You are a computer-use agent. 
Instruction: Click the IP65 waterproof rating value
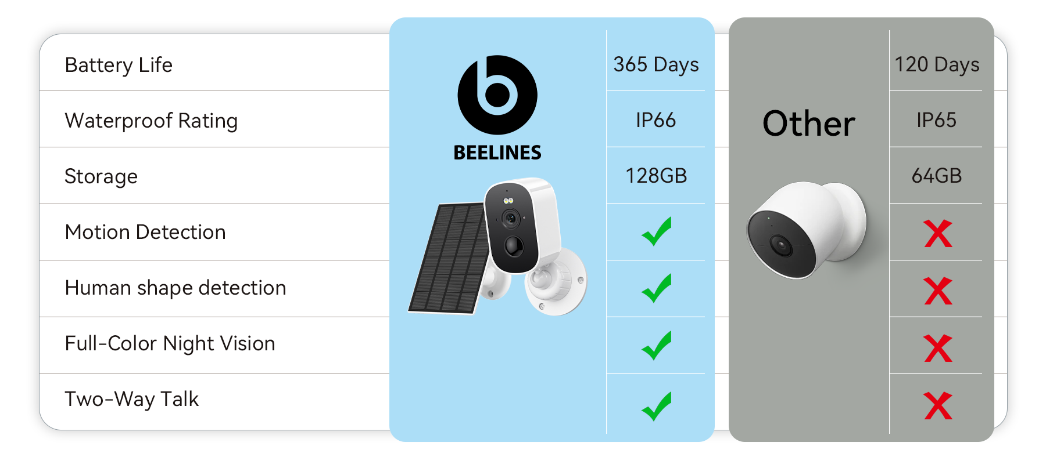pos(936,120)
